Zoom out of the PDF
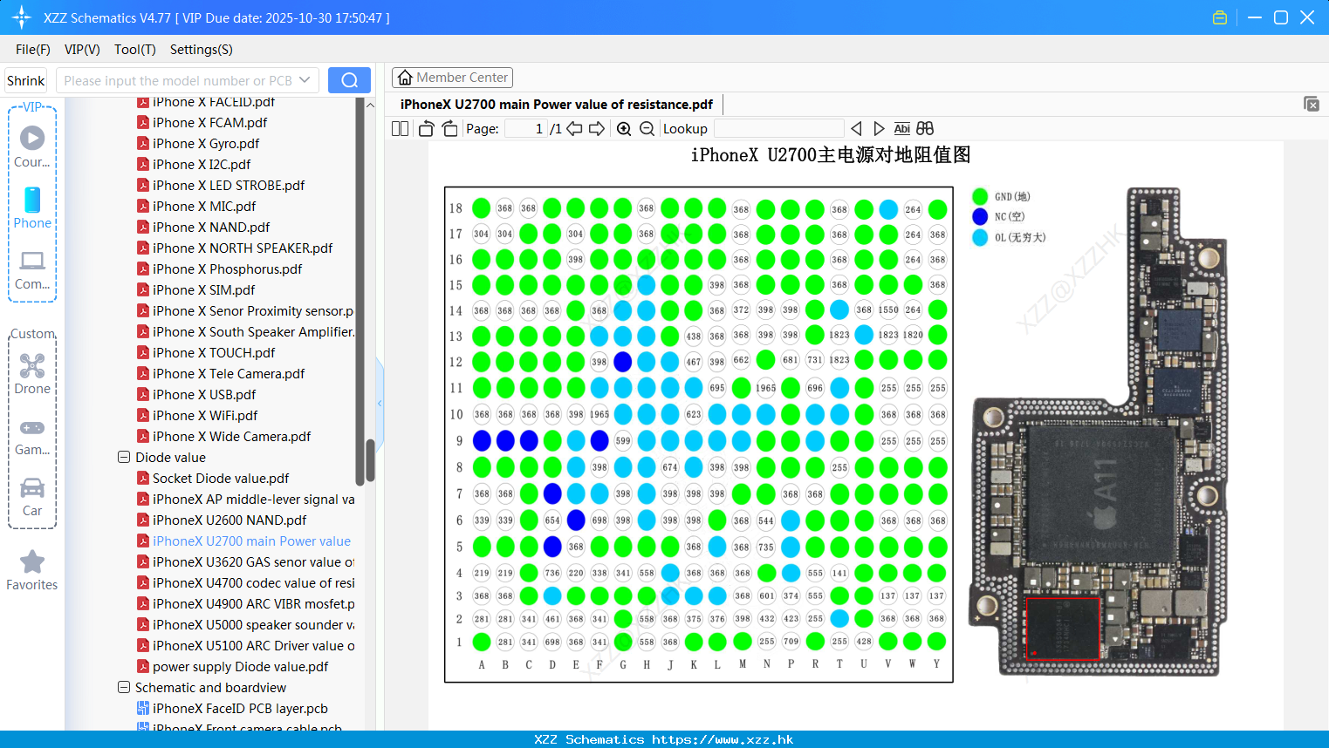 pos(647,129)
